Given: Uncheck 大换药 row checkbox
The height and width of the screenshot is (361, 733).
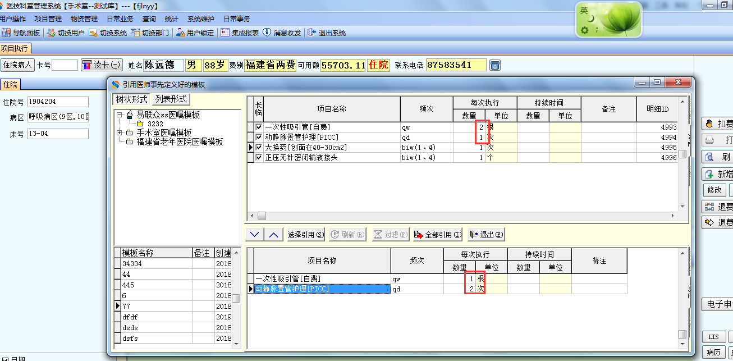Looking at the screenshot, I should click(x=259, y=148).
